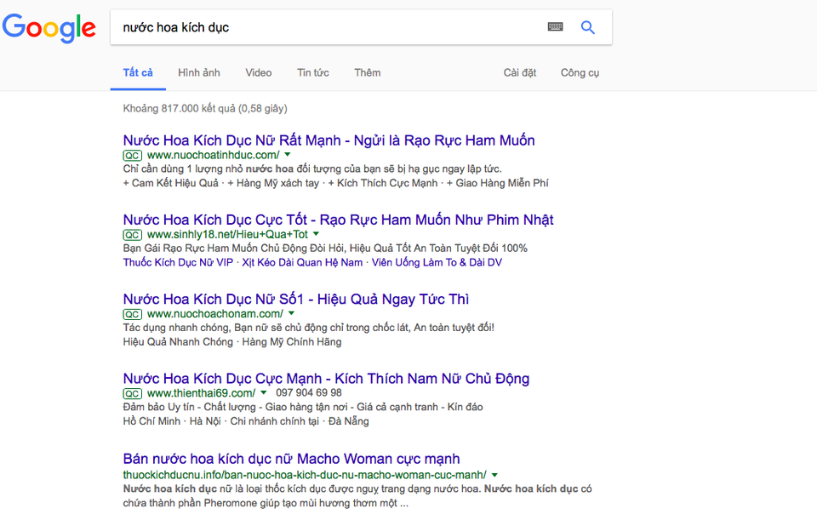This screenshot has height=520, width=817.
Task: Click the URL www.nuochoatinhduc.com/
Action: [213, 155]
